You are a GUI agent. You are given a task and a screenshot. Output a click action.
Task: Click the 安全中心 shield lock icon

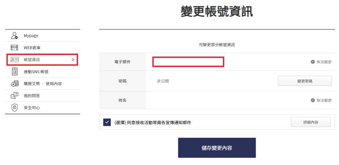click(14, 107)
